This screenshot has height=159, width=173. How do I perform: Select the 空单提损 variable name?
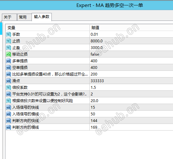20,68
